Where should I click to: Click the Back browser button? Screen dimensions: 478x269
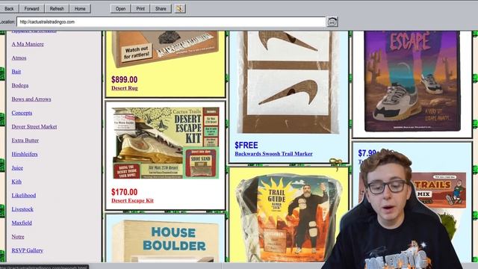point(9,9)
